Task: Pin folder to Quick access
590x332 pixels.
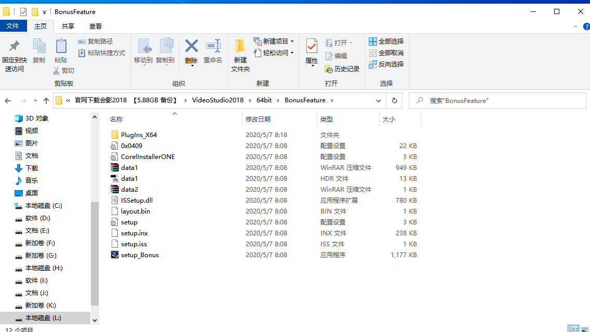Action: click(x=15, y=56)
